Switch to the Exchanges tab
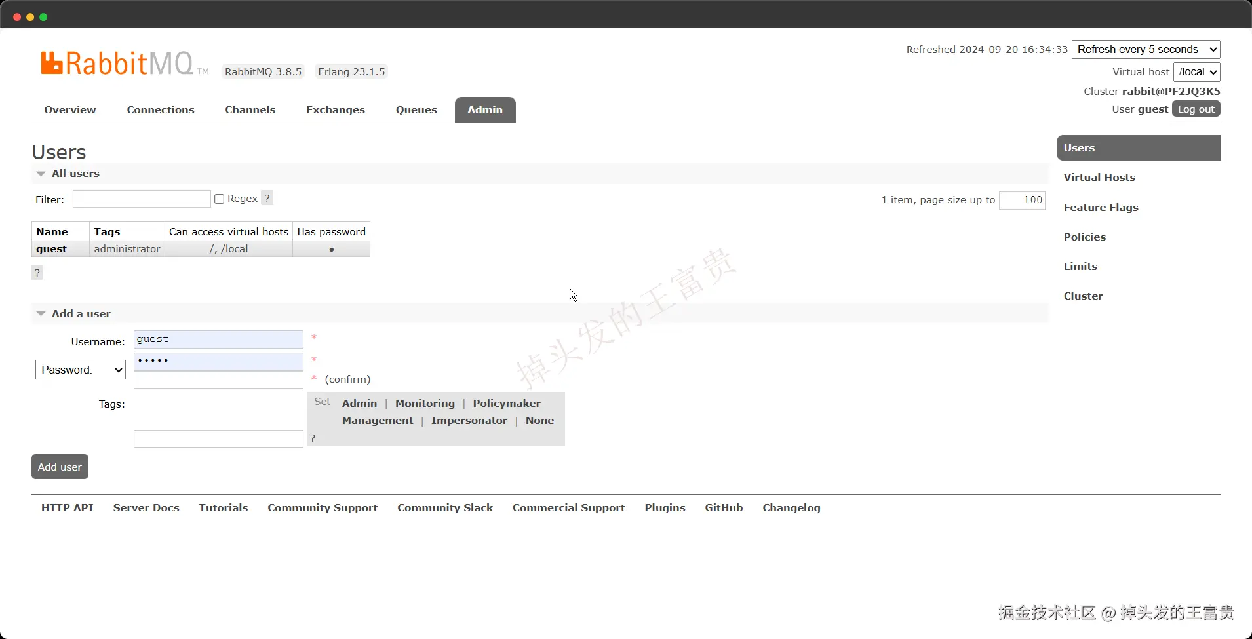The width and height of the screenshot is (1252, 639). pos(336,110)
